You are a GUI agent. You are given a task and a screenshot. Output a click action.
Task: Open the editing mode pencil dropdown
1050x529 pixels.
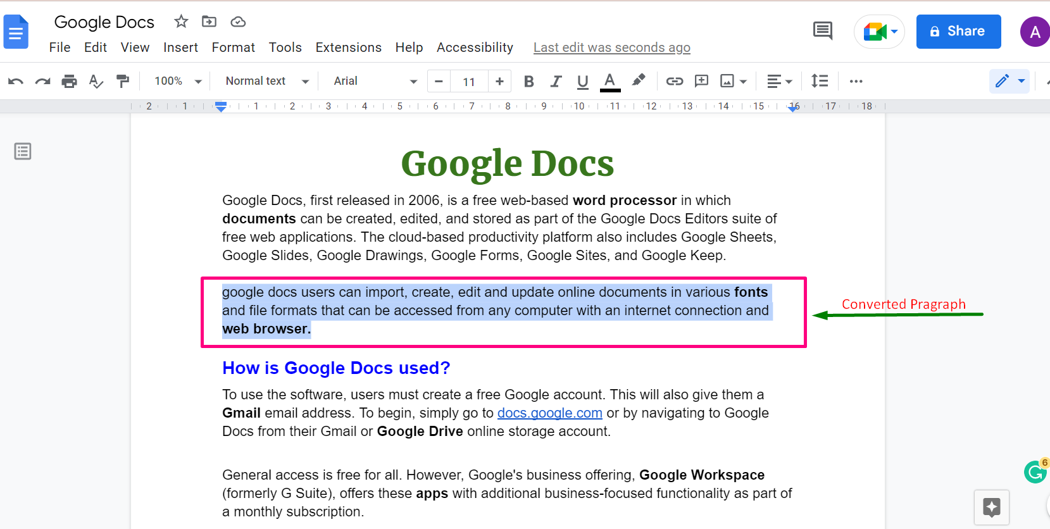coord(1009,81)
